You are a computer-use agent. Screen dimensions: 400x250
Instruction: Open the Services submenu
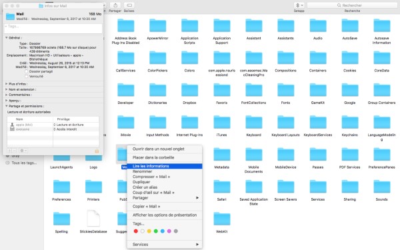point(165,245)
